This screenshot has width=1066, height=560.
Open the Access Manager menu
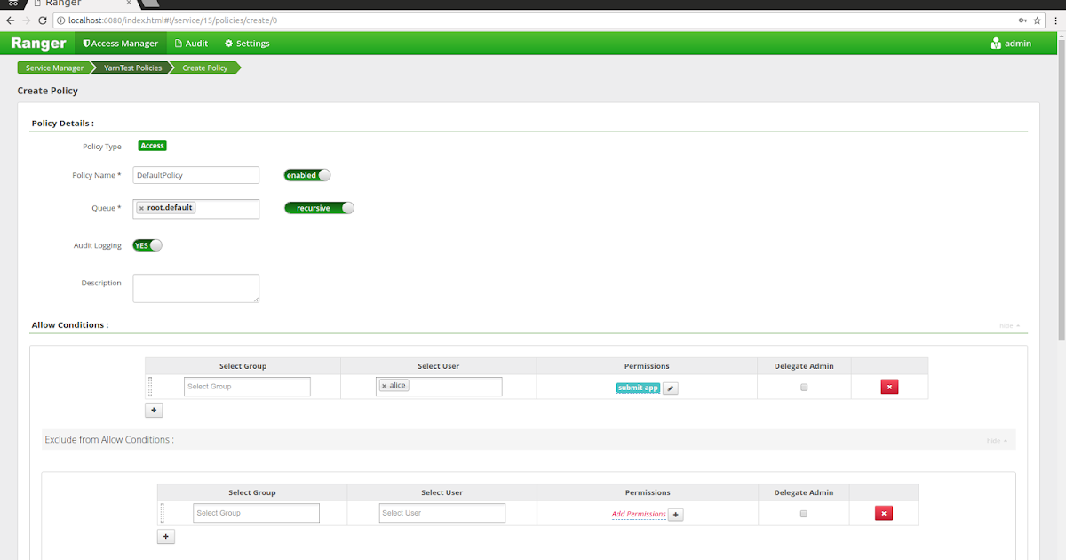120,43
